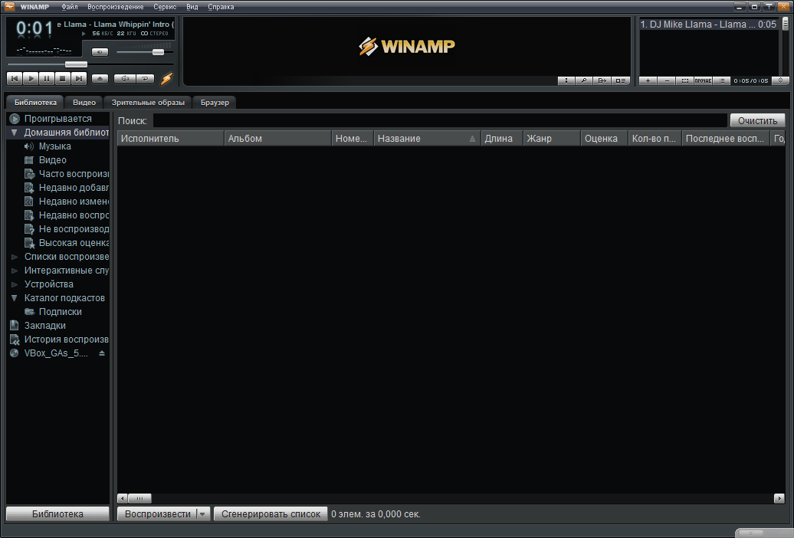Screen dimensions: 794x538
Task: Start playback with the Play button
Action: 31,78
